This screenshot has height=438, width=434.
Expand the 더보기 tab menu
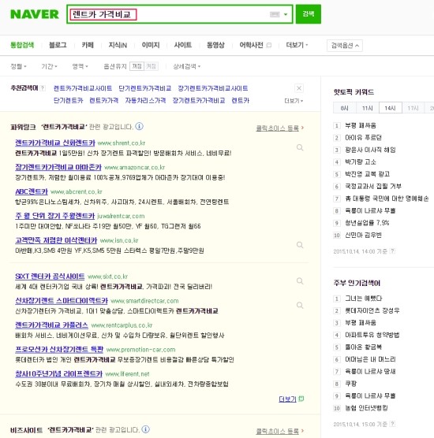coord(297,45)
